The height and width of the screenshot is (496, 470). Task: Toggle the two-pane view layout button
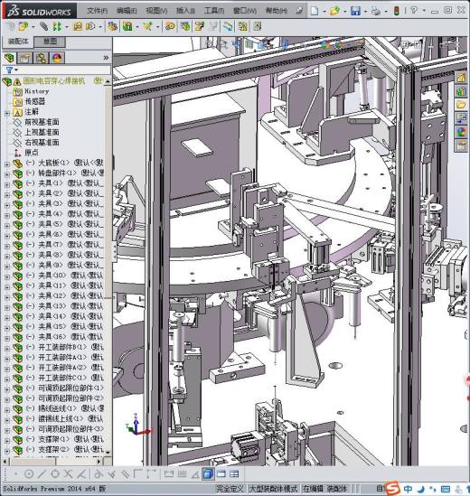(x=221, y=473)
